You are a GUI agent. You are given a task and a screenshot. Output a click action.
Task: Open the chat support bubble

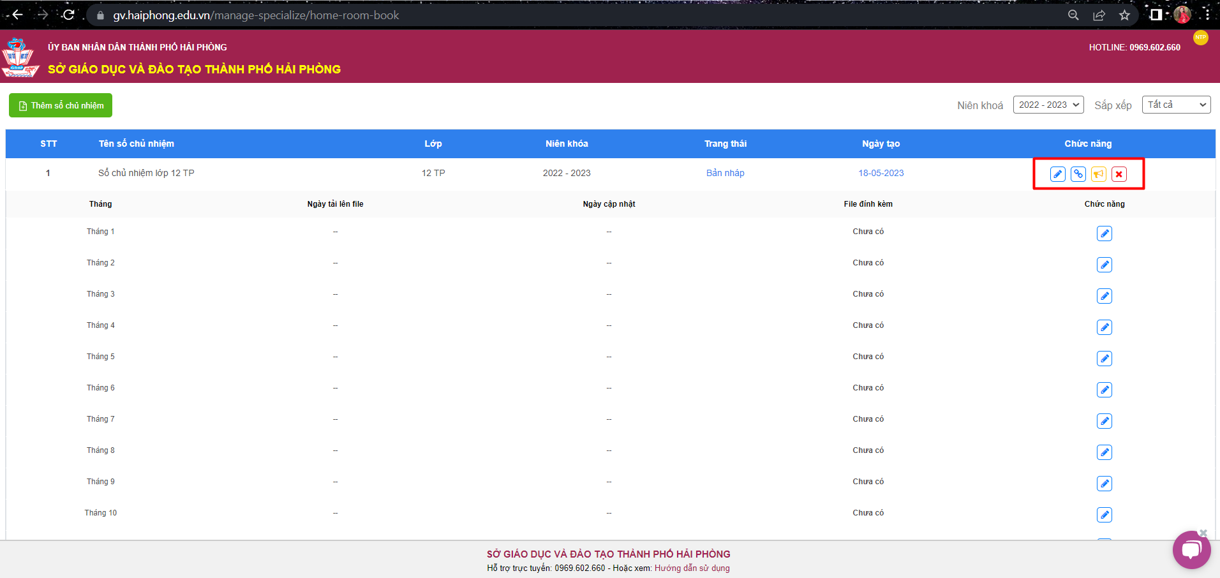point(1191,549)
